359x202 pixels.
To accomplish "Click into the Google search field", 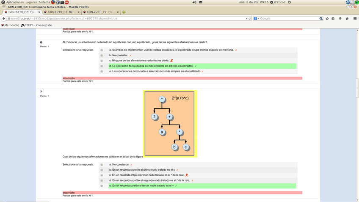I will [289, 19].
